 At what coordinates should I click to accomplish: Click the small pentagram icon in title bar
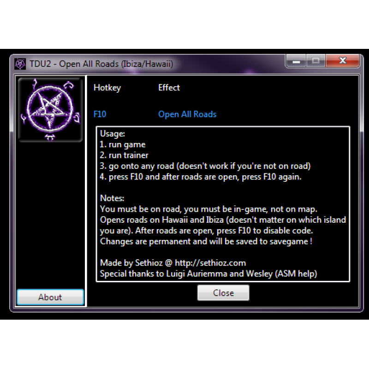pos(20,64)
